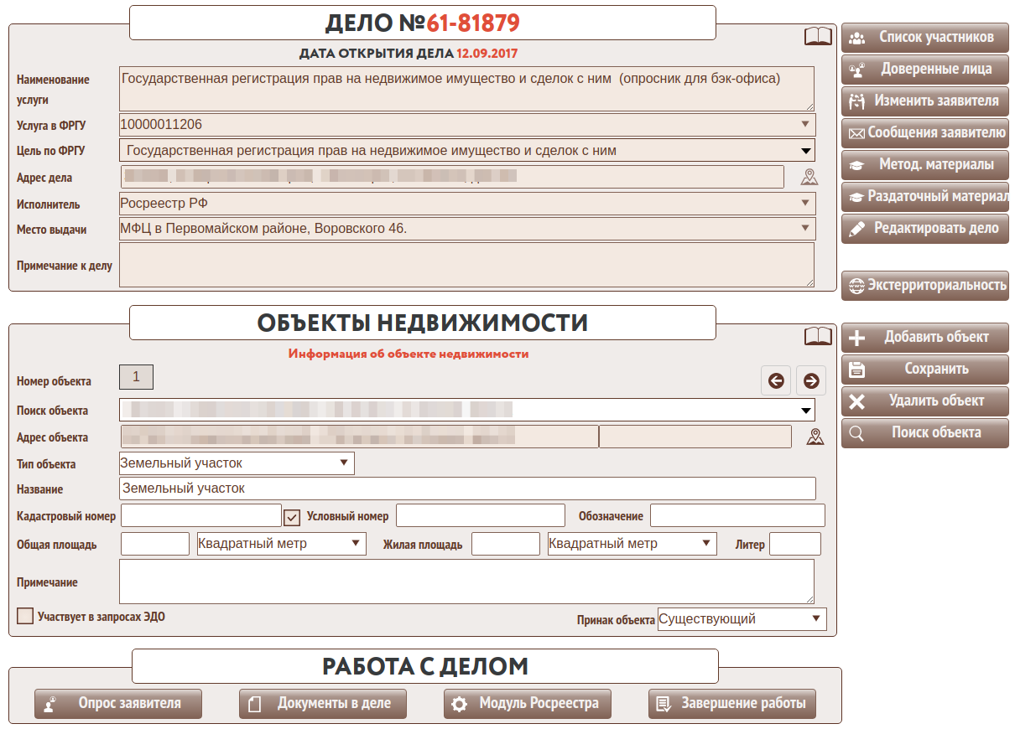
Task: Go to next object with right arrow
Action: (x=811, y=380)
